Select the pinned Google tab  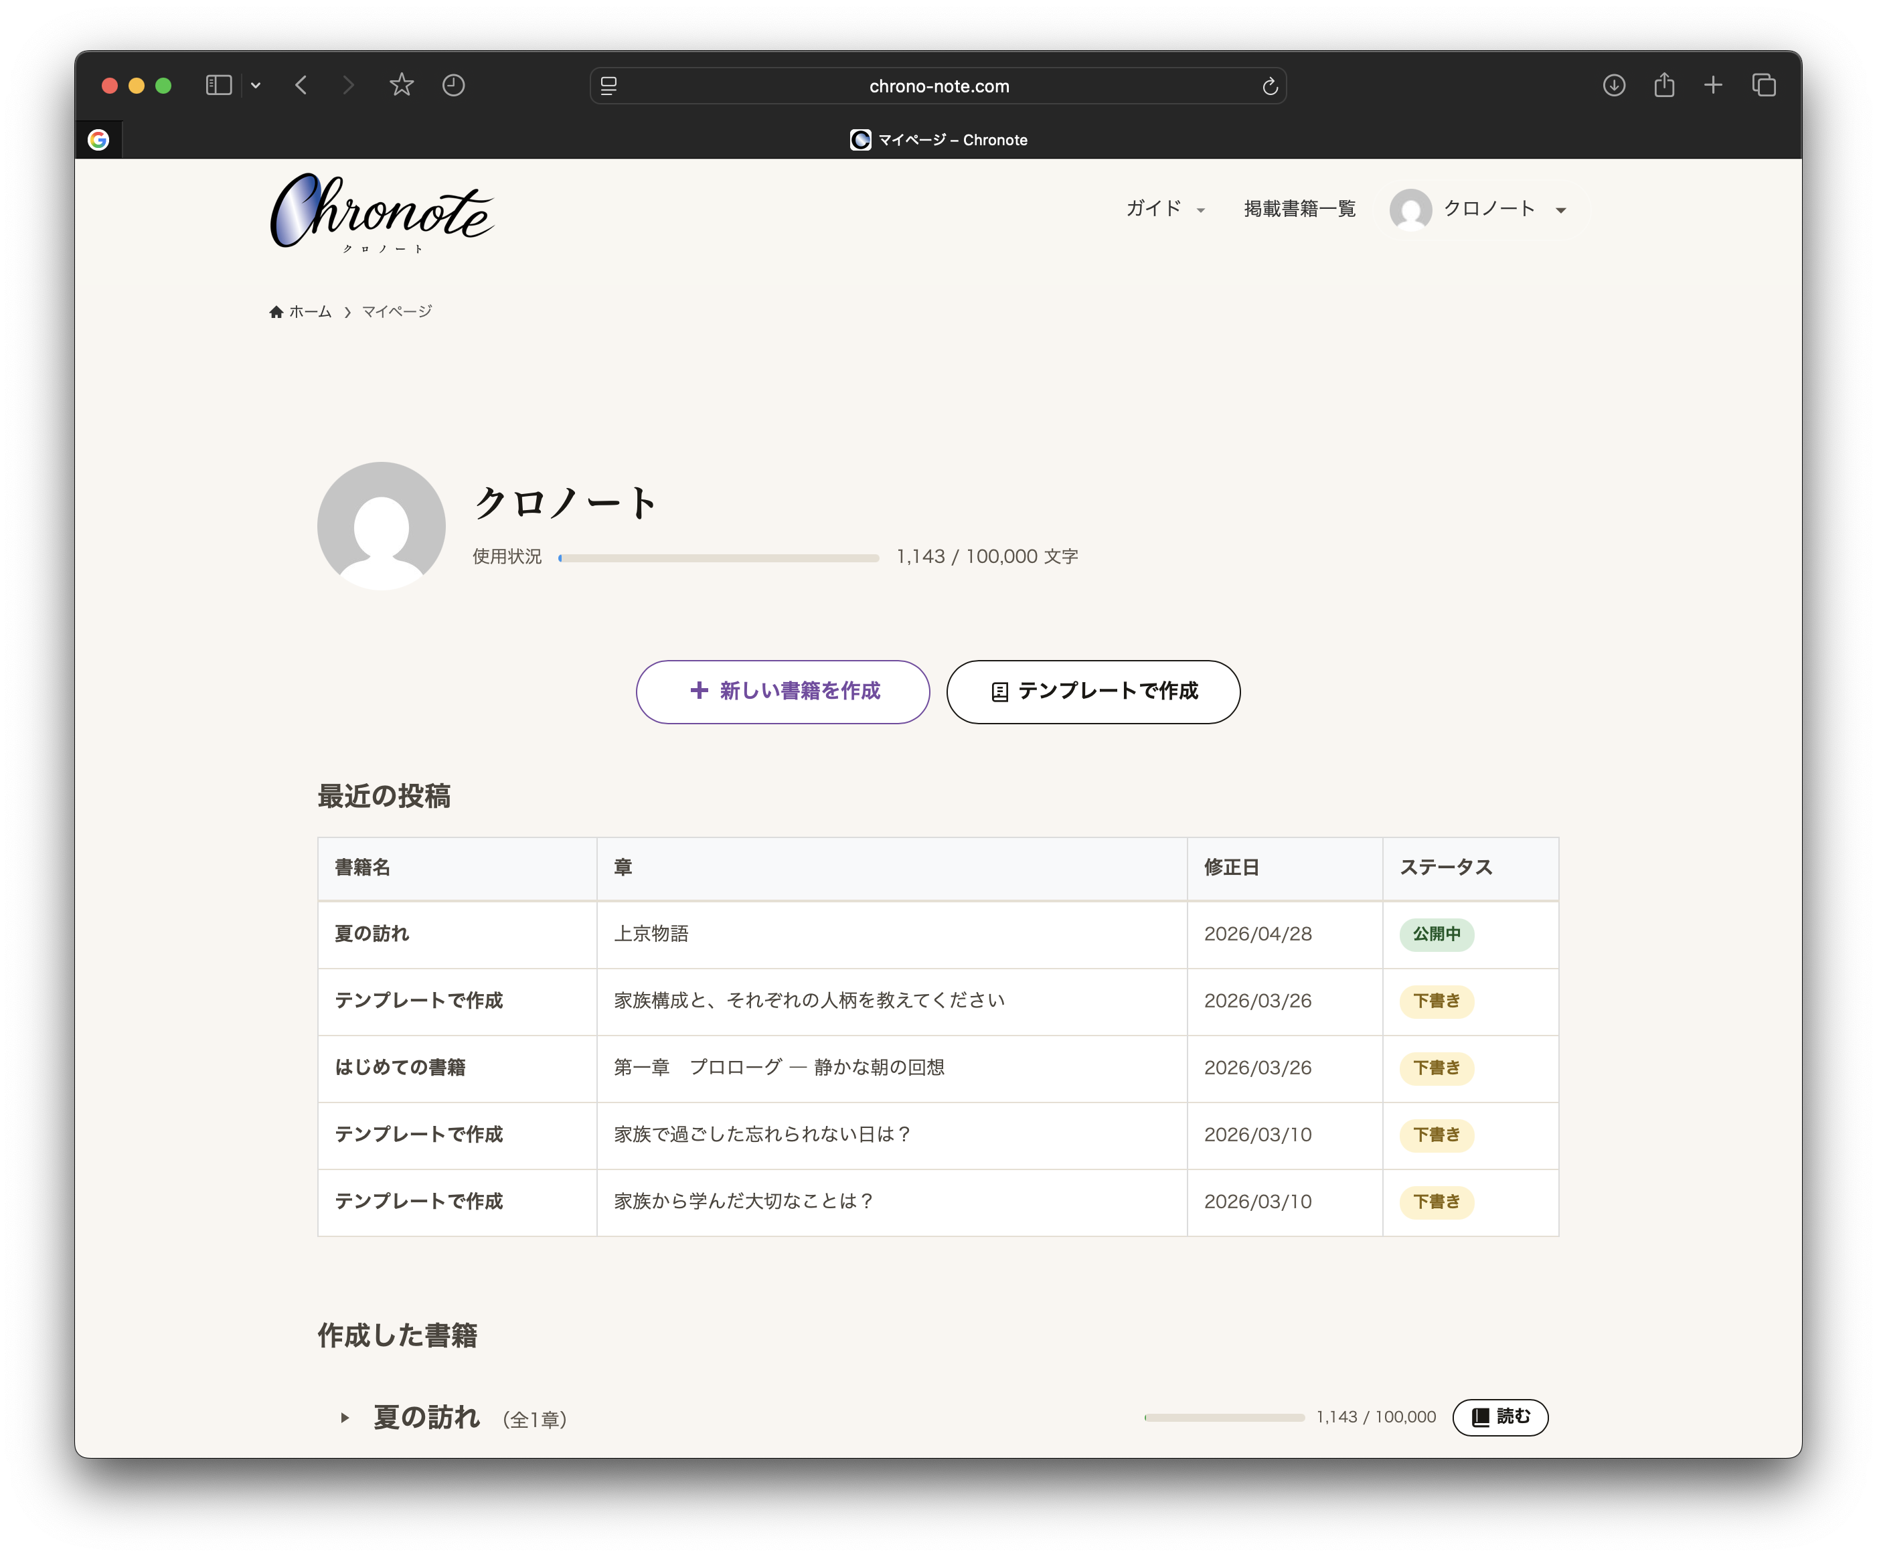tap(98, 139)
